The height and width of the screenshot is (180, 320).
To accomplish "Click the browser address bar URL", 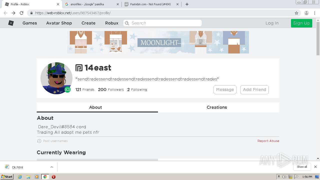I will 73,13.
